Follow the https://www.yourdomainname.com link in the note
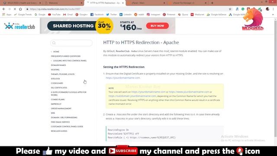 point(189,92)
